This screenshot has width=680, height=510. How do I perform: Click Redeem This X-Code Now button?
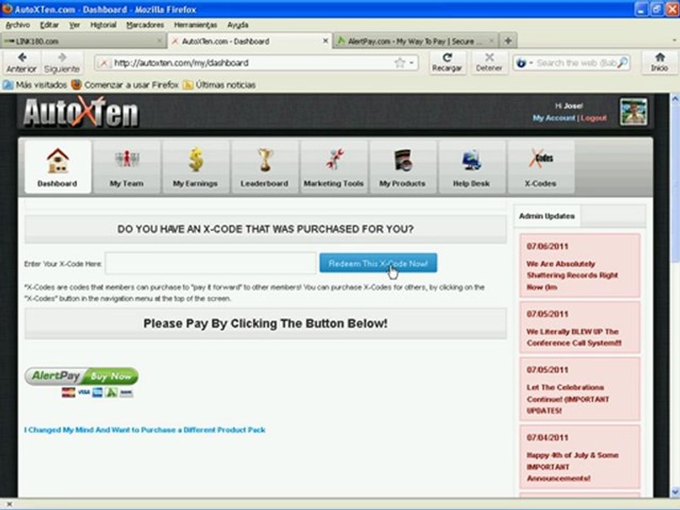[x=378, y=263]
